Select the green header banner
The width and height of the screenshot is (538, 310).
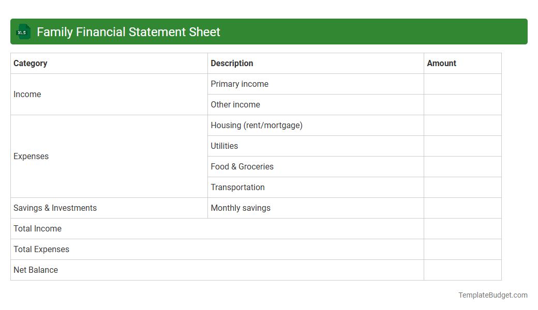(269, 32)
